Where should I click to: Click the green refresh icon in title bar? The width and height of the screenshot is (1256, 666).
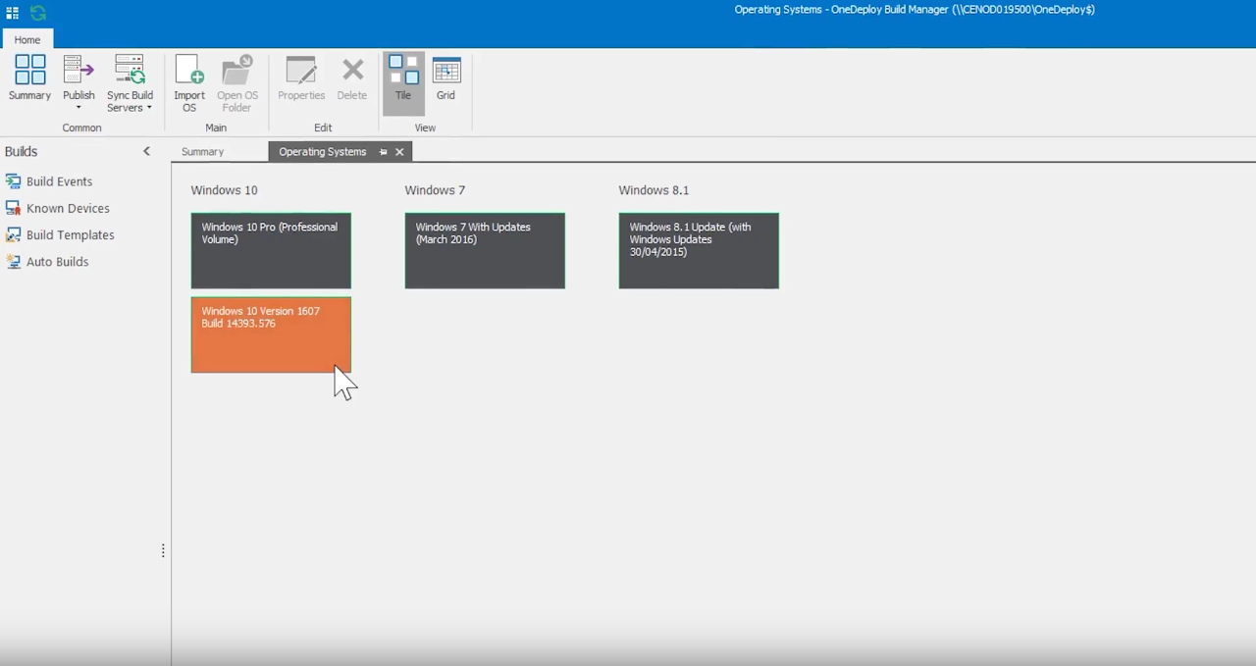(38, 13)
